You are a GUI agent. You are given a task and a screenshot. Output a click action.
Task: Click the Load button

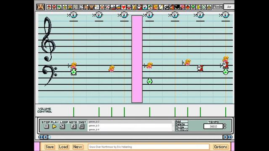coord(63,147)
